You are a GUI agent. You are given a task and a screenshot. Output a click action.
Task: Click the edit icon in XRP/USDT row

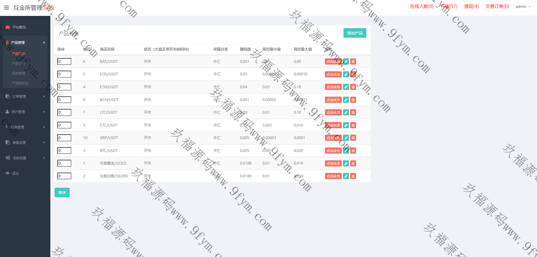346,138
